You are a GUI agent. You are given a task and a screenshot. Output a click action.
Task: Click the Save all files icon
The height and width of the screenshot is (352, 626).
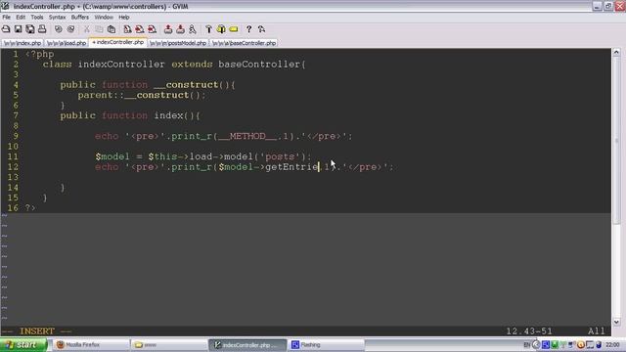click(30, 29)
